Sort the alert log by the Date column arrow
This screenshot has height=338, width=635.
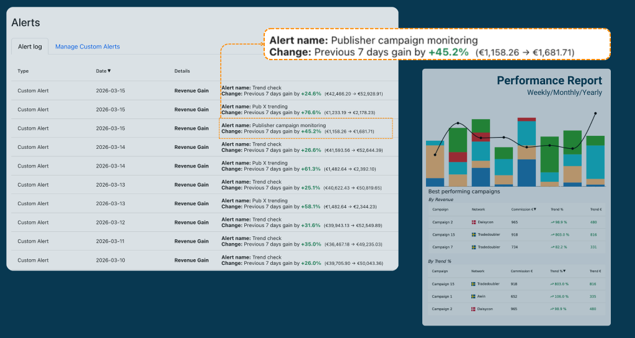point(109,71)
